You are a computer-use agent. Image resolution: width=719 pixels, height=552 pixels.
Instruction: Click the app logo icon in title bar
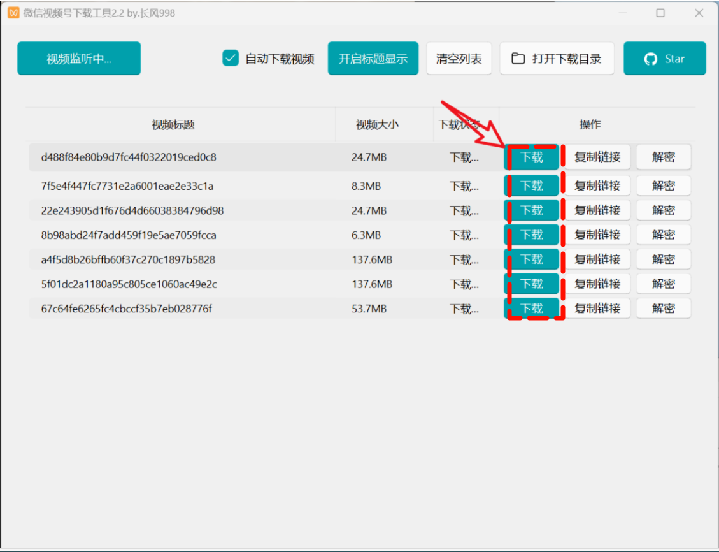pyautogui.click(x=14, y=13)
